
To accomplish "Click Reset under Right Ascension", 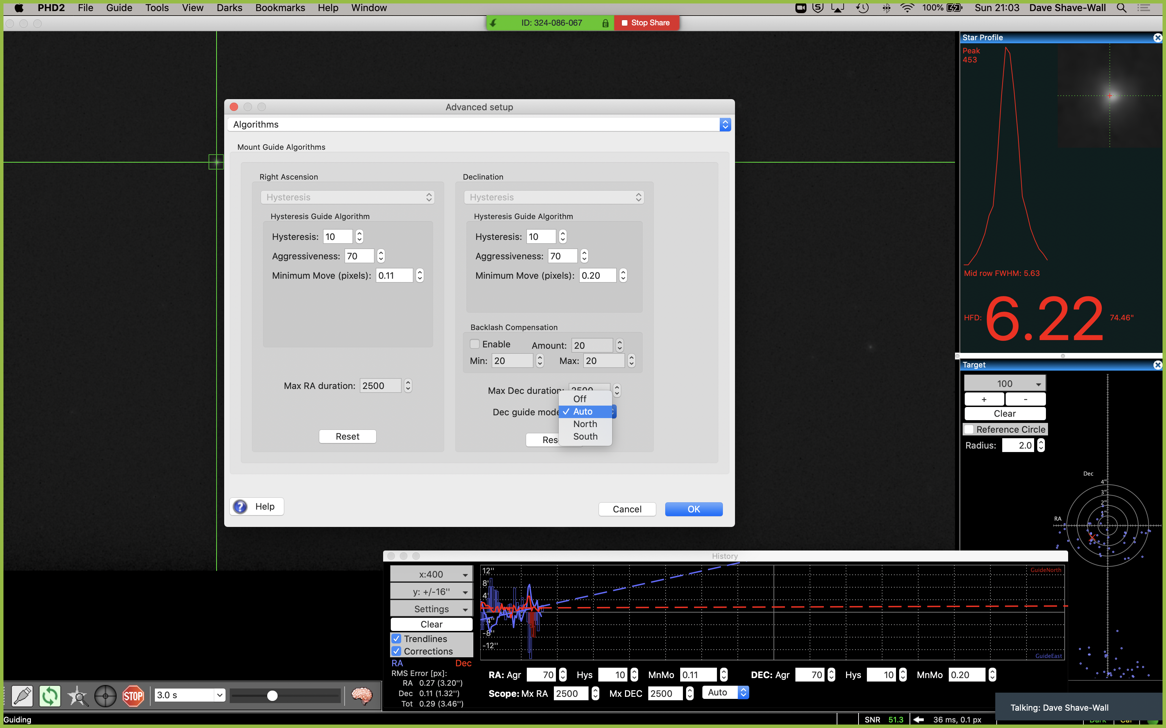I will [x=347, y=436].
